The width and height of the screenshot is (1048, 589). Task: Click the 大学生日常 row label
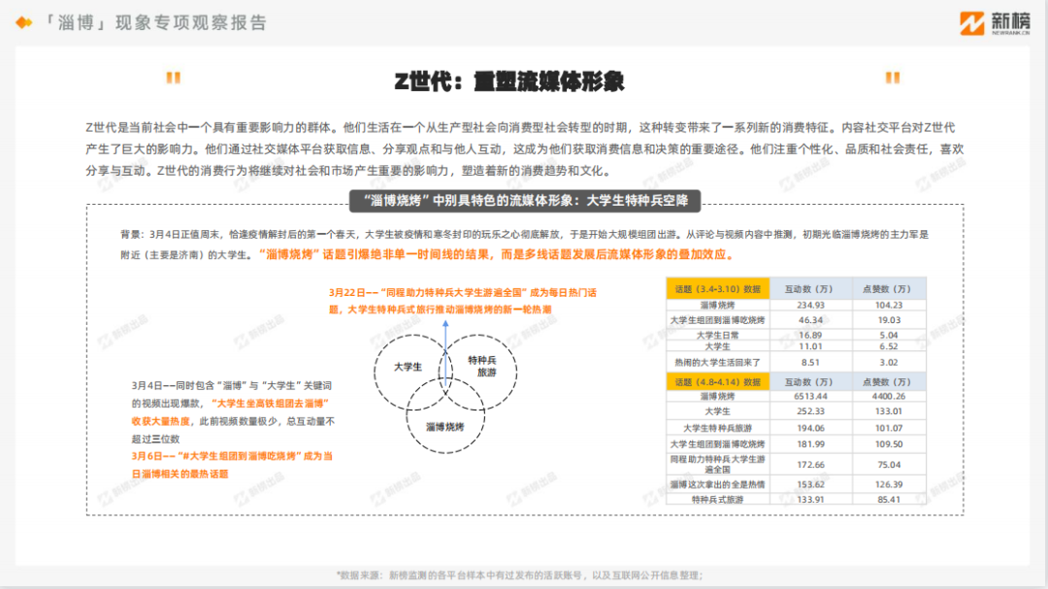point(718,335)
